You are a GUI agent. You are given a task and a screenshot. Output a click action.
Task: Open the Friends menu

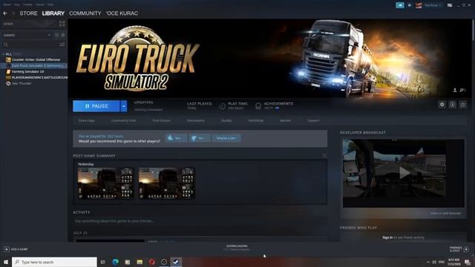(x=27, y=4)
